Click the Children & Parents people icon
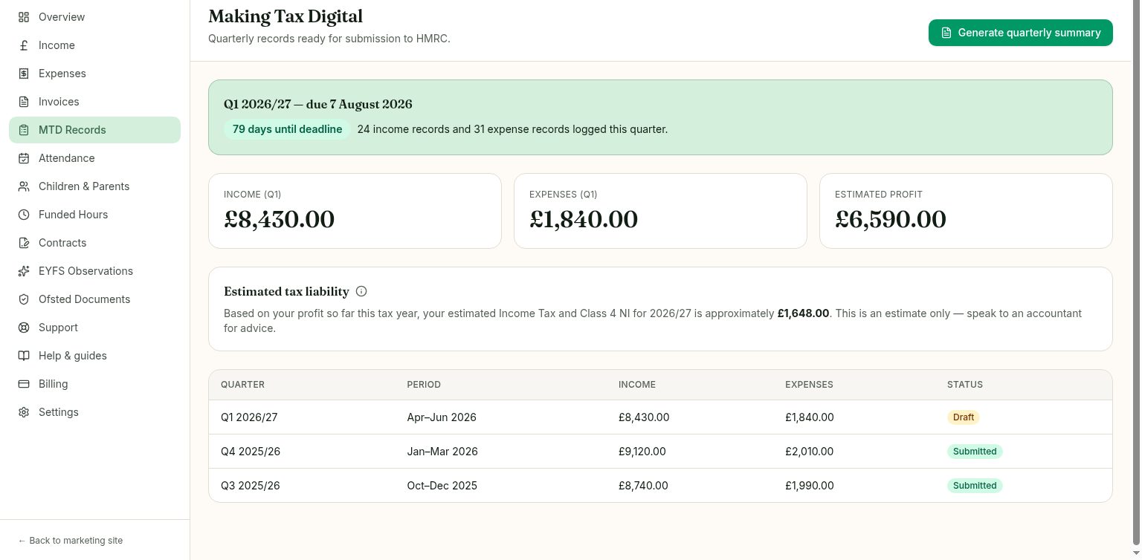The height and width of the screenshot is (560, 1142). (x=24, y=186)
